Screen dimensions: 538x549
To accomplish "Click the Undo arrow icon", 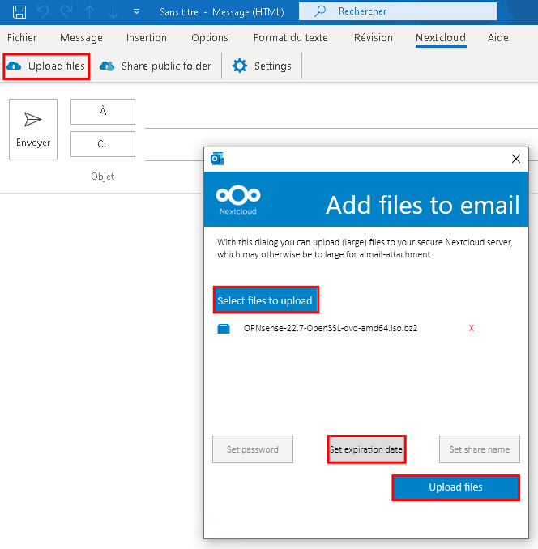I will click(43, 12).
